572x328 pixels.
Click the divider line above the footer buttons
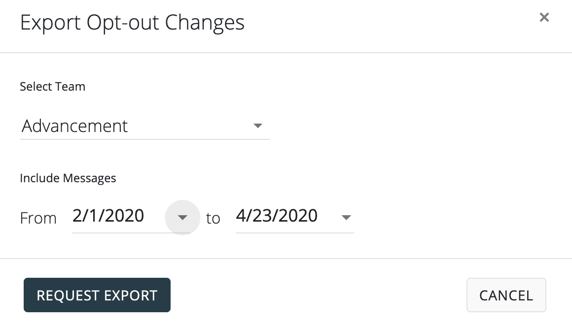point(286,258)
